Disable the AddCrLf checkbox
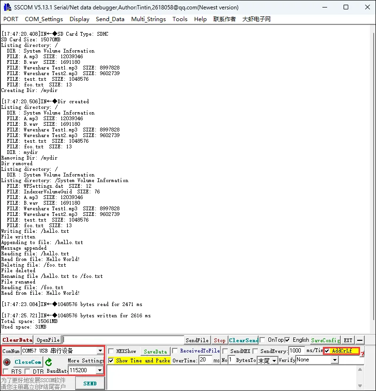 [327, 351]
